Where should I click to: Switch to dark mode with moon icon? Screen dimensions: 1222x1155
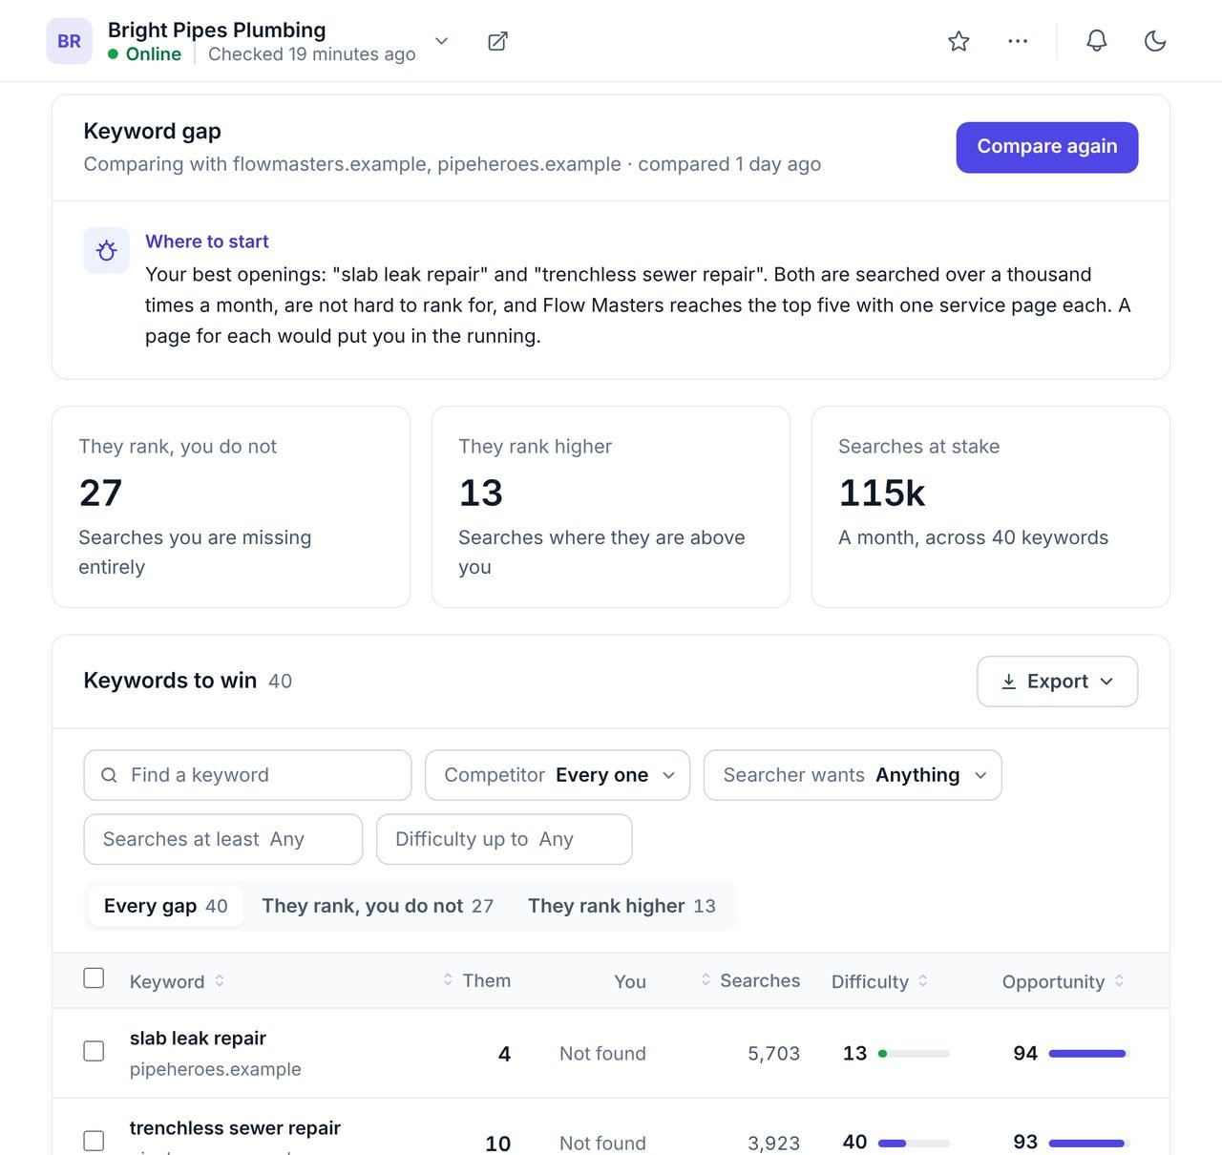tap(1155, 41)
